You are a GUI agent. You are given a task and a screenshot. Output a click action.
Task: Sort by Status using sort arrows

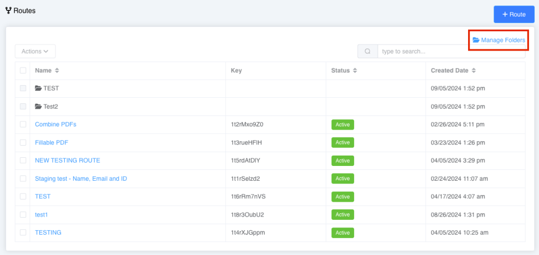[355, 70]
